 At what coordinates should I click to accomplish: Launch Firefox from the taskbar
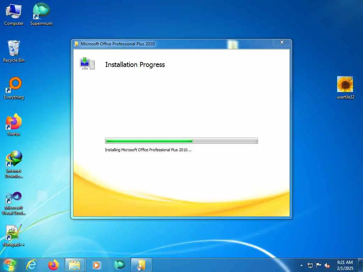[53, 265]
